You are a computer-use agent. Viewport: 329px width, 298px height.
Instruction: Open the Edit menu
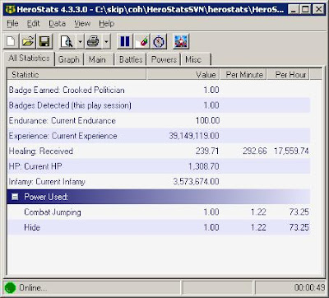(33, 24)
